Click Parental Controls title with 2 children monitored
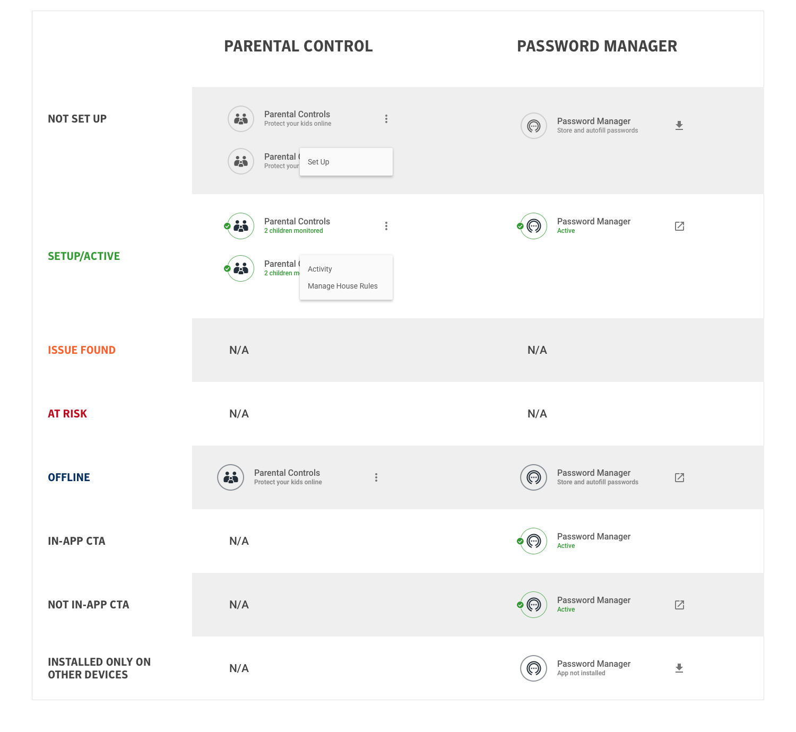The width and height of the screenshot is (796, 732). pos(297,221)
